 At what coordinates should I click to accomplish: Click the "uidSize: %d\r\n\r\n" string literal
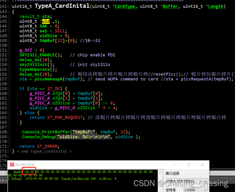tap(84, 137)
